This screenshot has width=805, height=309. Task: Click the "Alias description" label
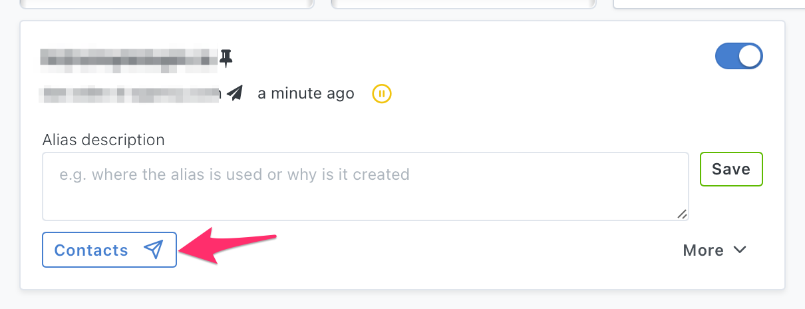tap(103, 140)
